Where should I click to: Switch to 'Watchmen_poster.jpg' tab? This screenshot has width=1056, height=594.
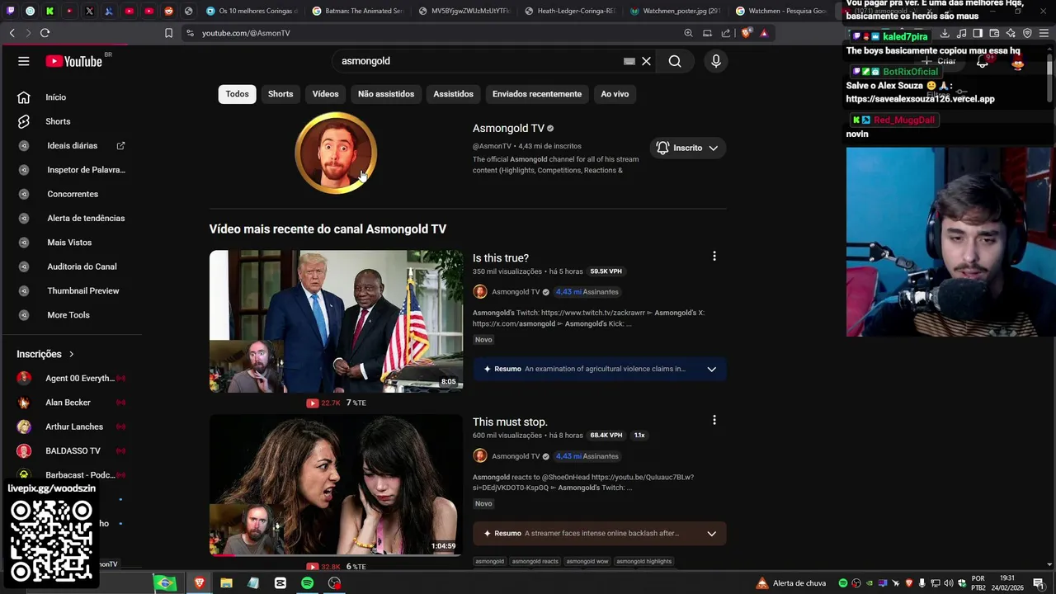point(676,11)
